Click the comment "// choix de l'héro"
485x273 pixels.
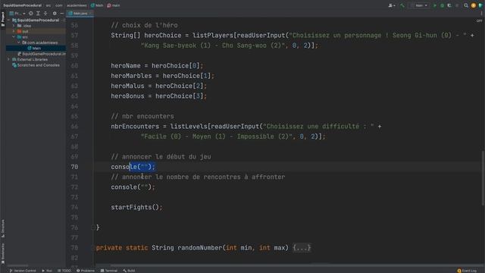click(144, 25)
